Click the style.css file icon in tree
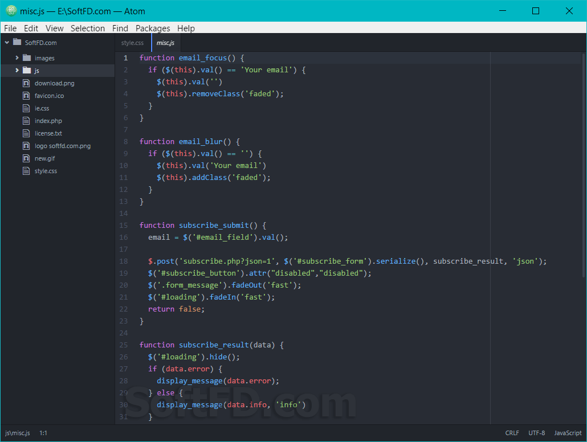Image resolution: width=587 pixels, height=442 pixels. [x=26, y=171]
